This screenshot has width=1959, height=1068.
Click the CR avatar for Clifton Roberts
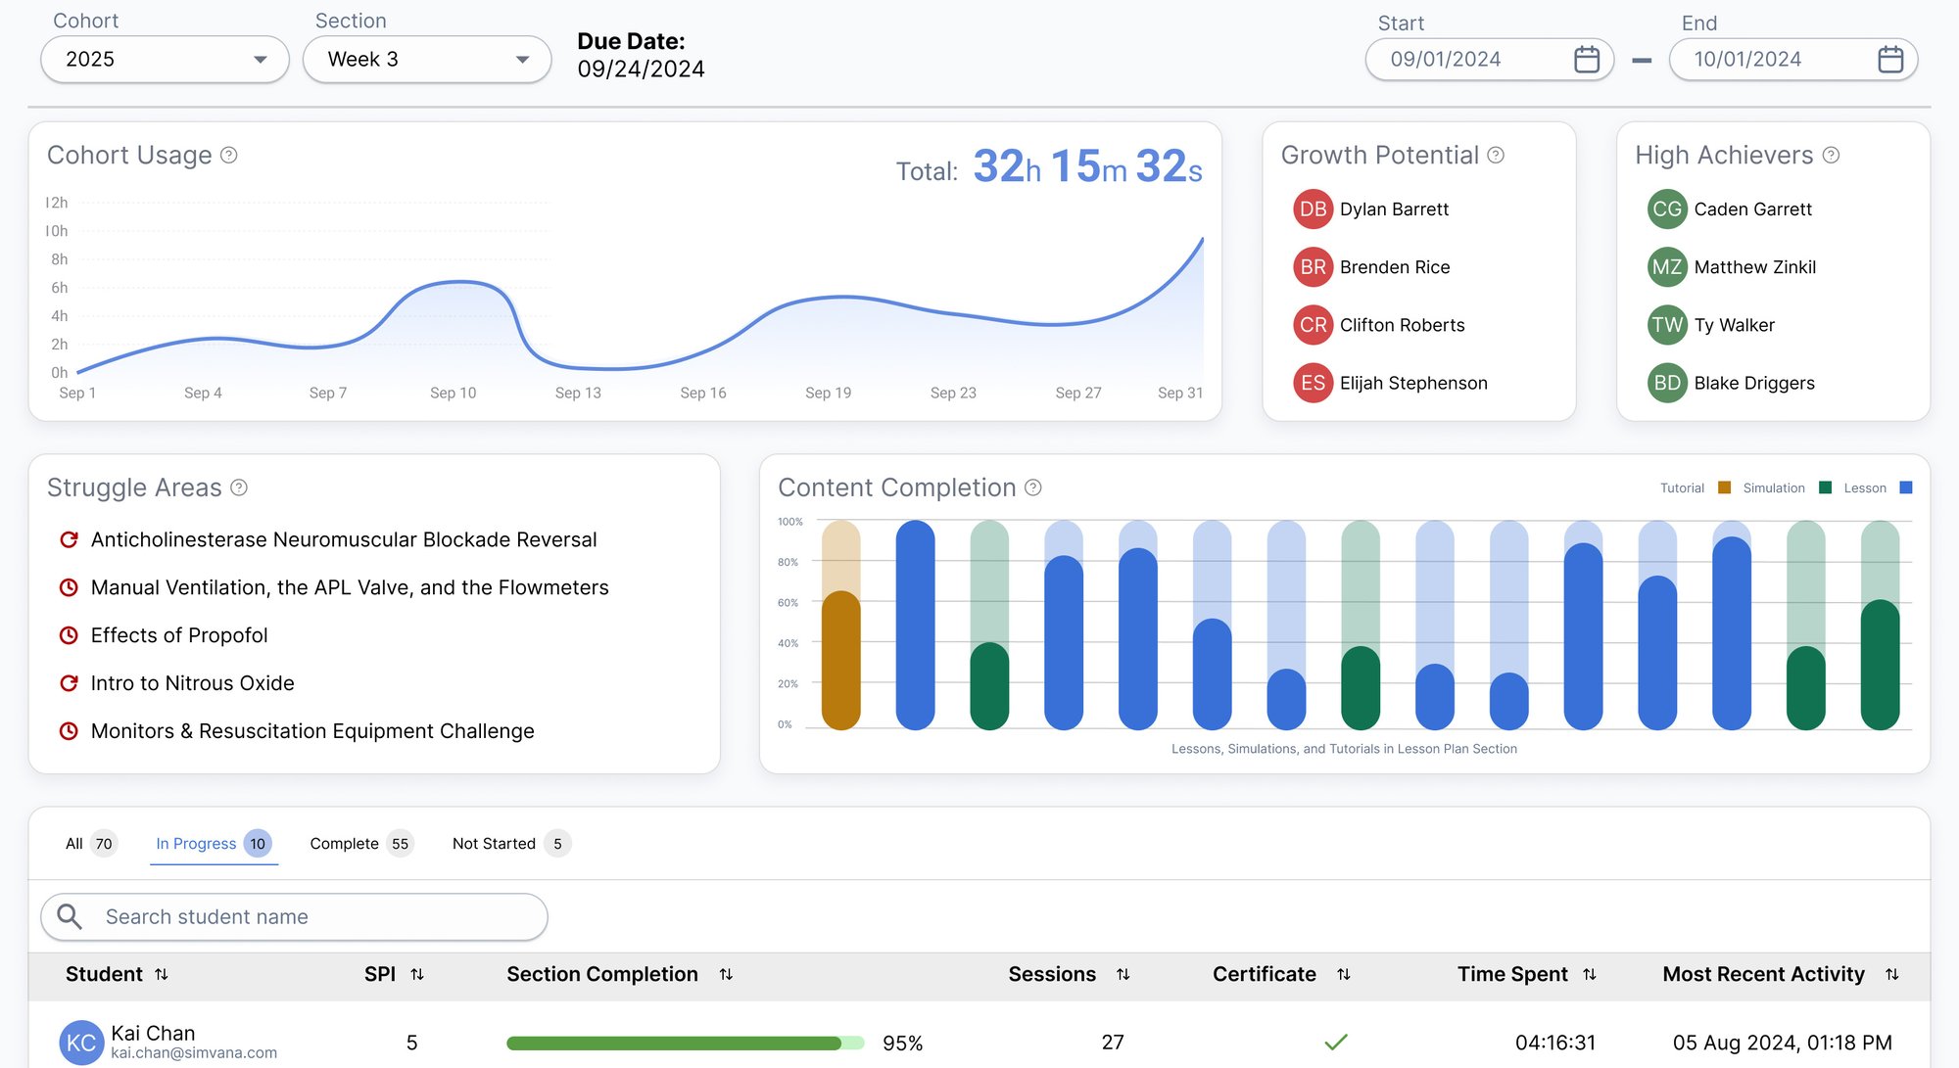1314,325
